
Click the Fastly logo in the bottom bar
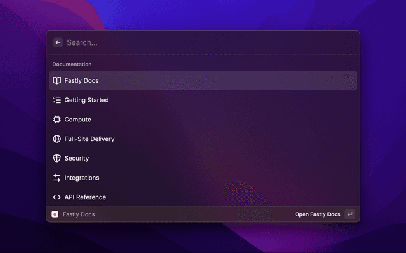(55, 214)
